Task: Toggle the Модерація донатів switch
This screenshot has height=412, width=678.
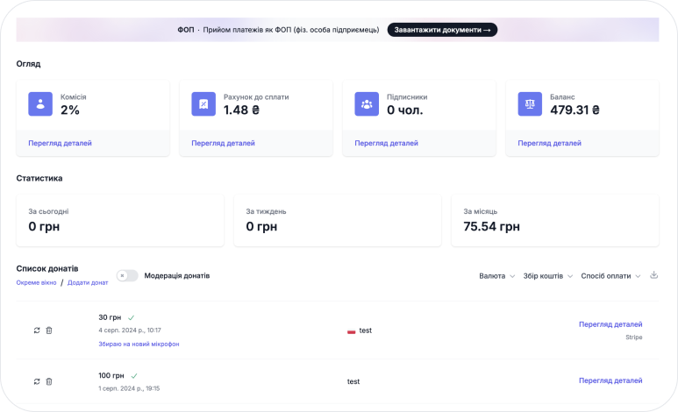Action: 127,275
